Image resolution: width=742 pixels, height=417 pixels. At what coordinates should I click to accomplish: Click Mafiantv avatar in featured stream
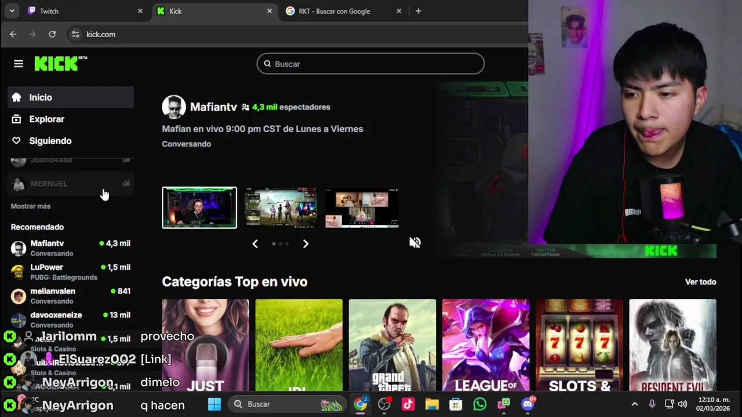pos(173,107)
